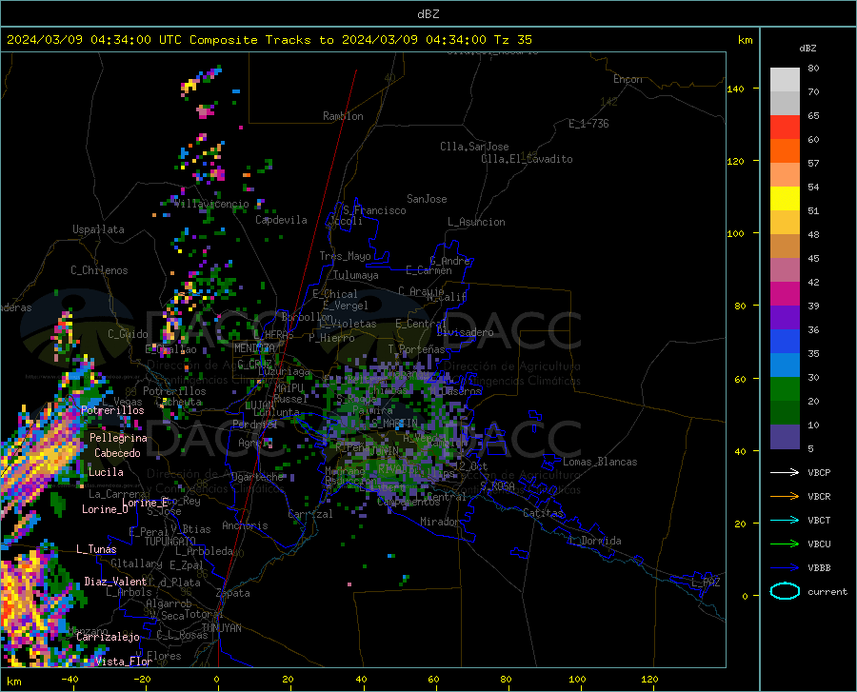Click the Capdevila map label
The width and height of the screenshot is (857, 692).
coord(281,220)
